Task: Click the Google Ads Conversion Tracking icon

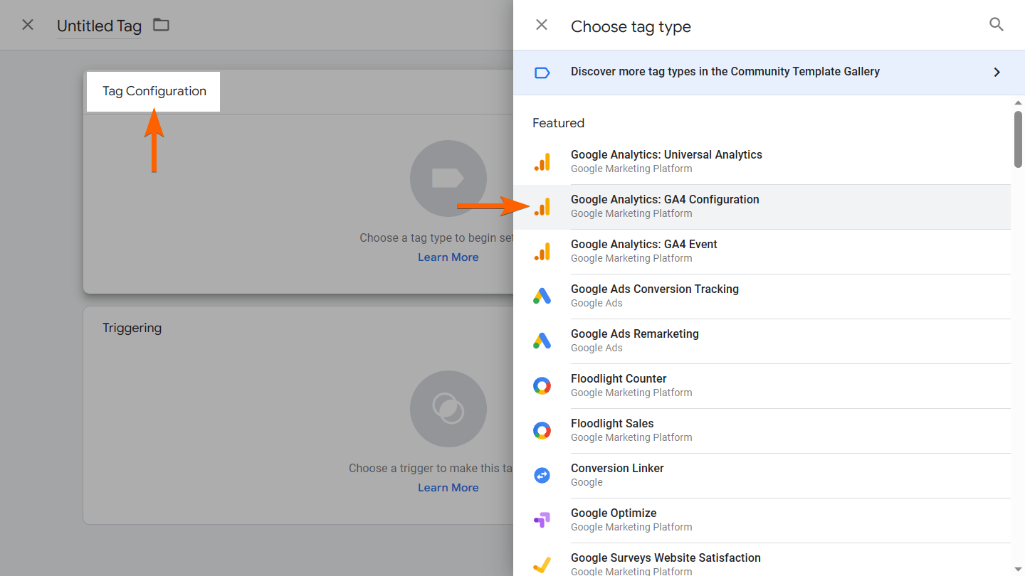Action: pos(542,296)
